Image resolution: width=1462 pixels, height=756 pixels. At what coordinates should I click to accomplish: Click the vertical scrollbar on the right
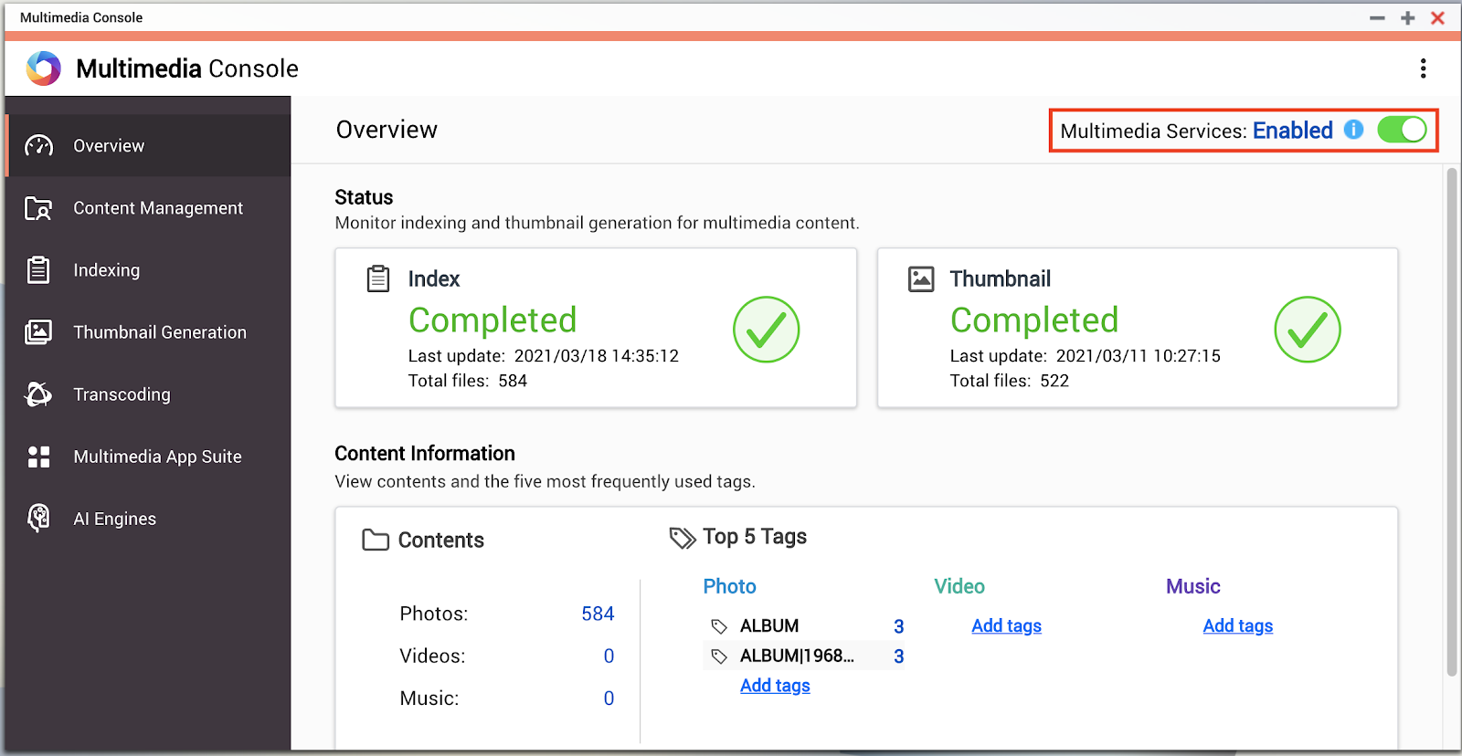point(1452,422)
